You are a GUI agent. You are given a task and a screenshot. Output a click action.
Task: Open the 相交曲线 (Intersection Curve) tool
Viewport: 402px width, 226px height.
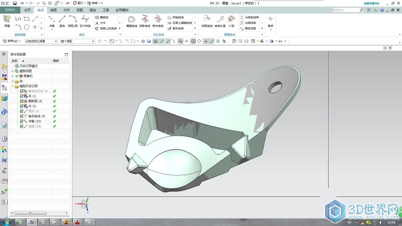coord(158,21)
